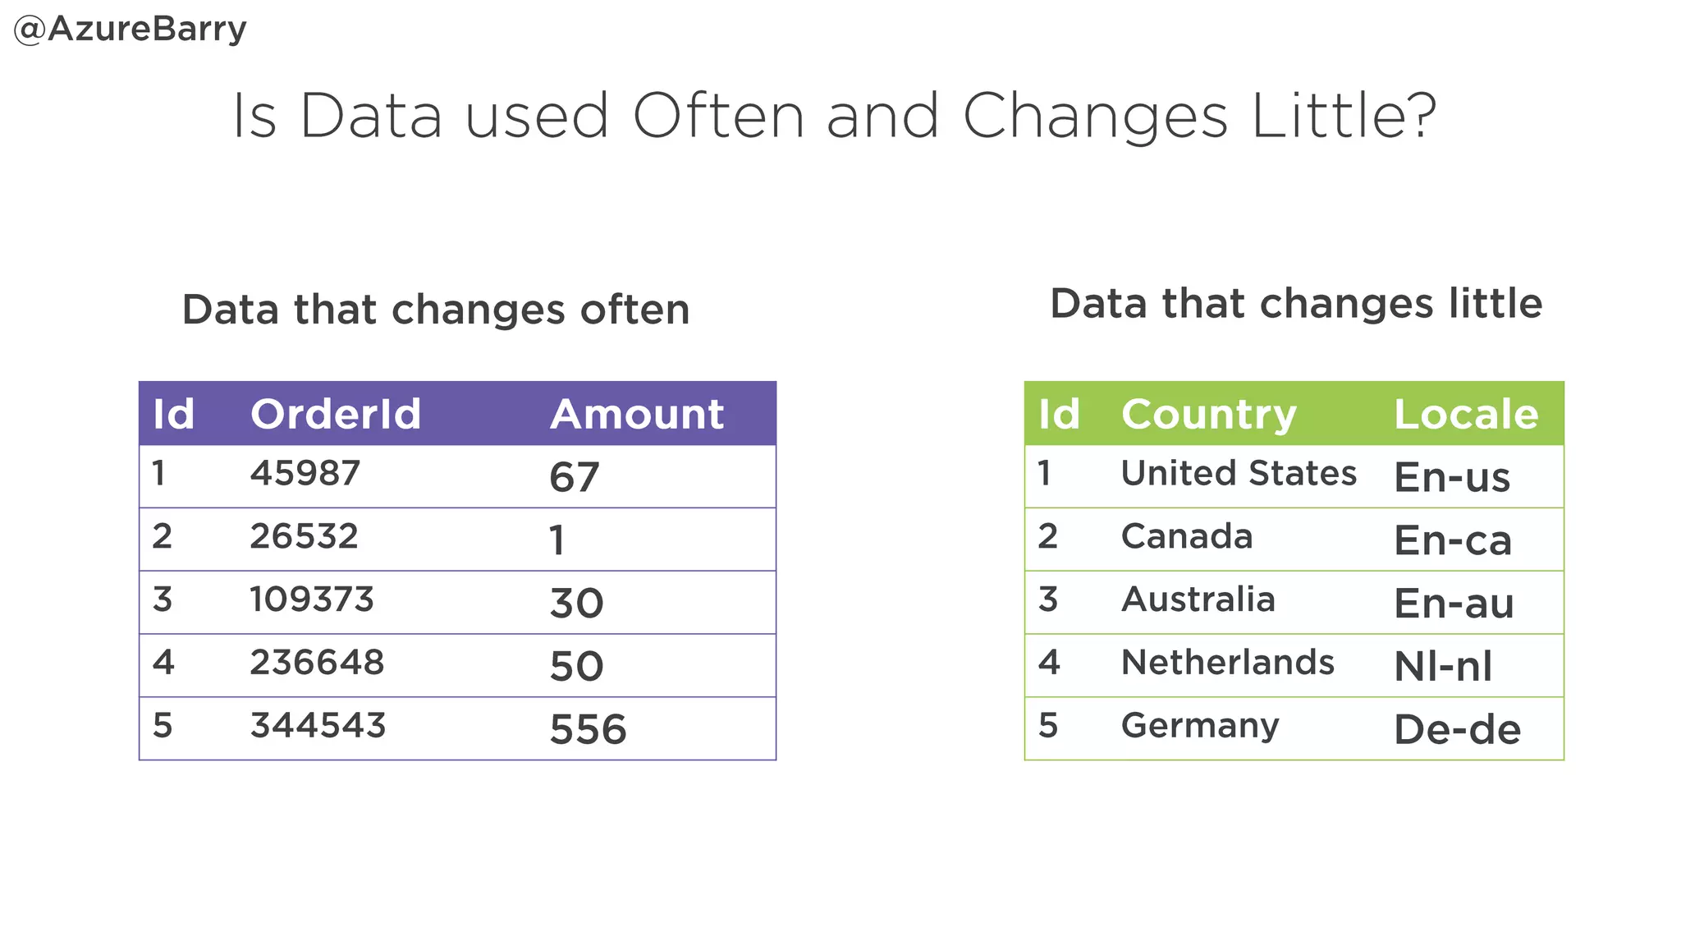Click the slide title about data usage
The width and height of the screenshot is (1681, 946).
click(834, 116)
